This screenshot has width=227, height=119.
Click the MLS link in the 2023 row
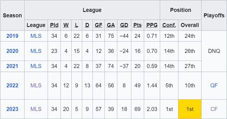36,109
